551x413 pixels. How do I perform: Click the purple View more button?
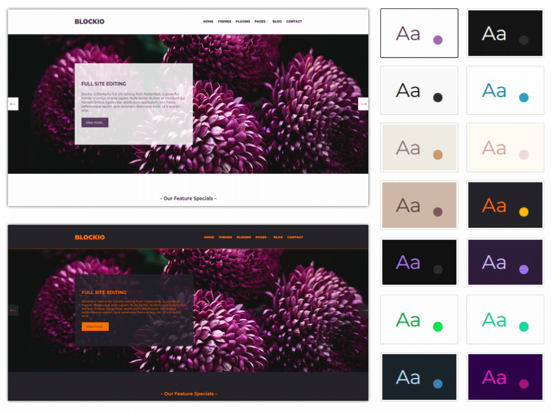tap(95, 123)
